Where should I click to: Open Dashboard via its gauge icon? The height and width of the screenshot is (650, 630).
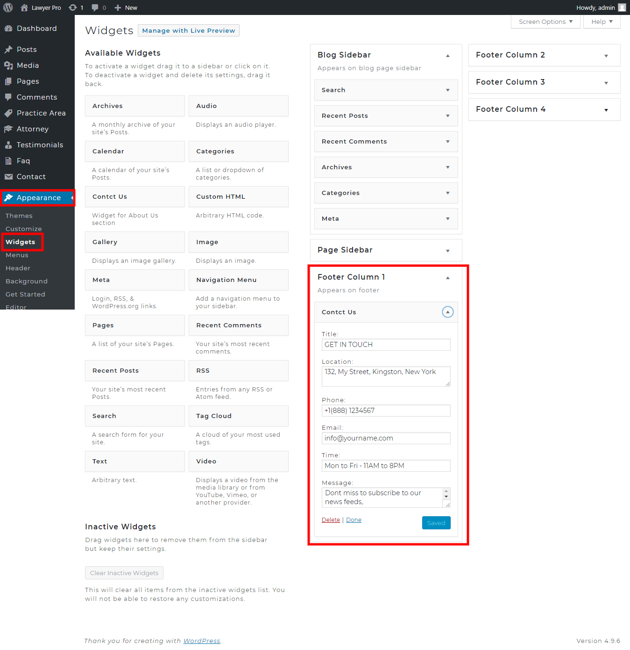pyautogui.click(x=8, y=29)
